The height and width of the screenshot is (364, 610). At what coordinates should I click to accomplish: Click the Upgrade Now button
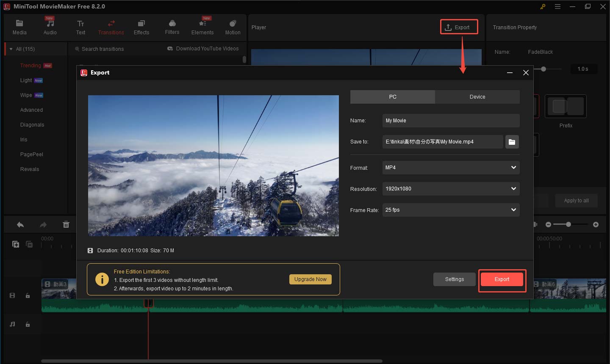[311, 279]
